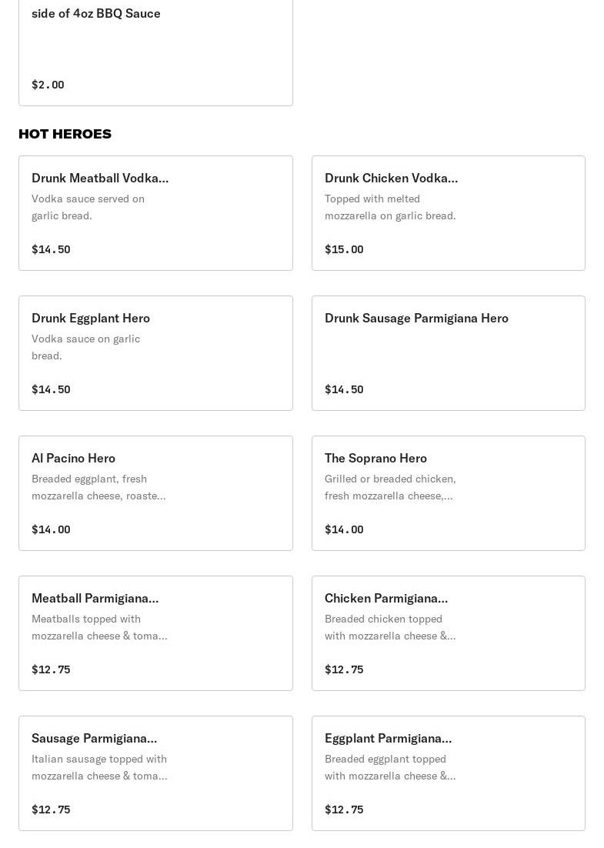Pick The Soprano Hero menu card

pyautogui.click(x=448, y=493)
